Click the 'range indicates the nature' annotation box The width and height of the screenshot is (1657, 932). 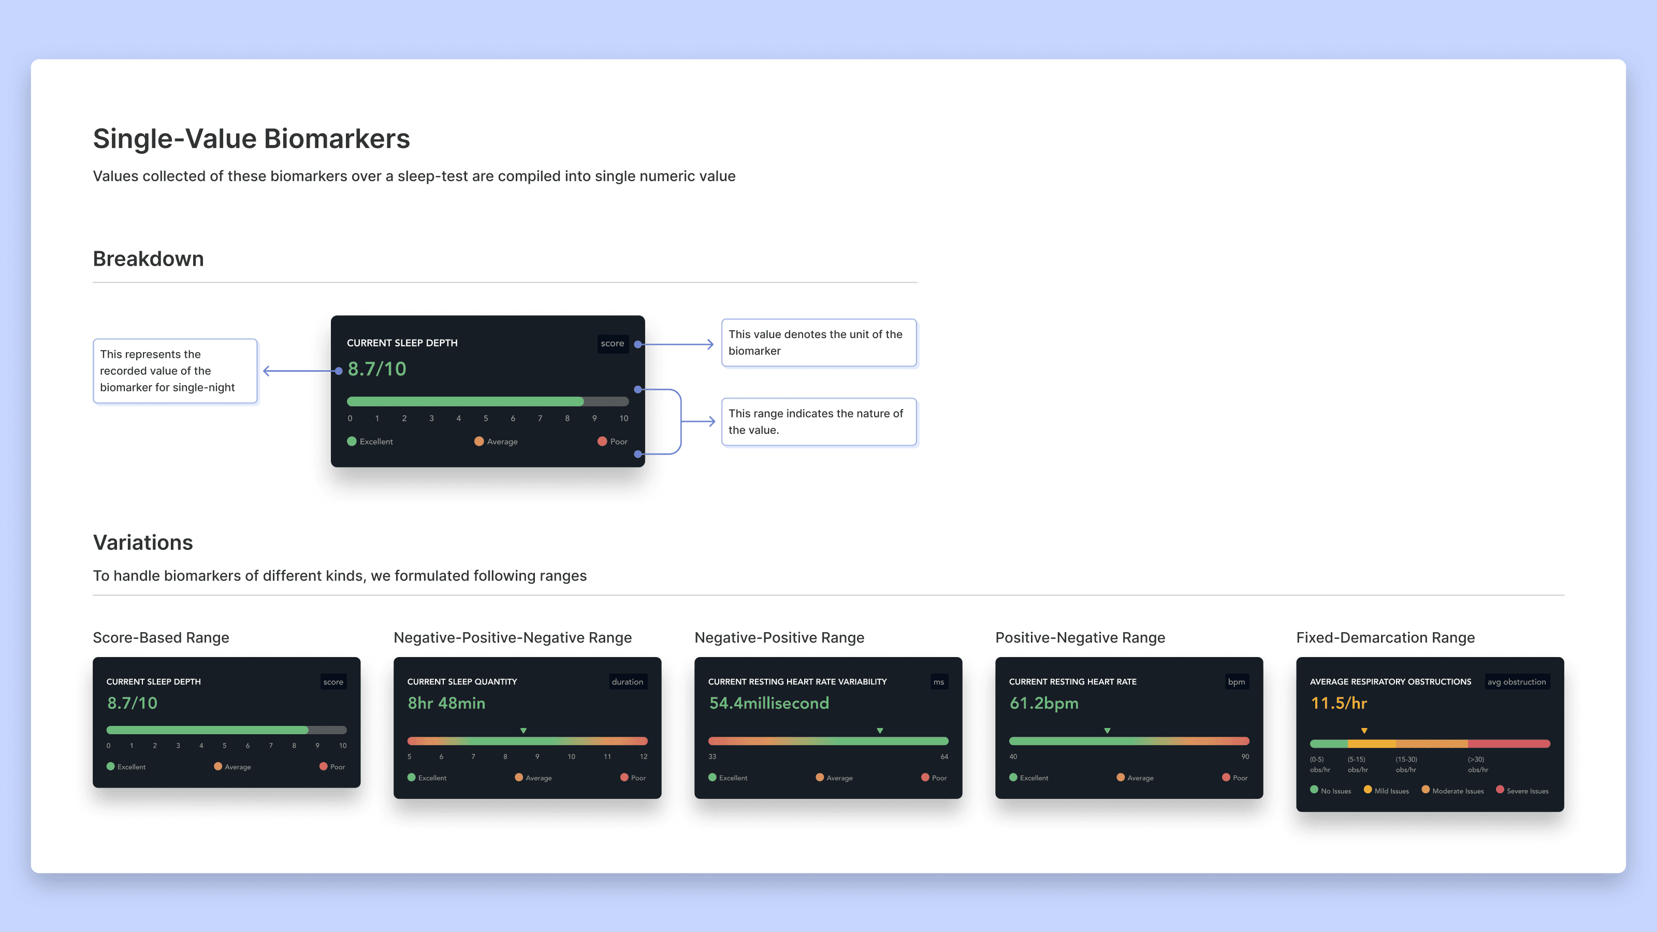(818, 422)
